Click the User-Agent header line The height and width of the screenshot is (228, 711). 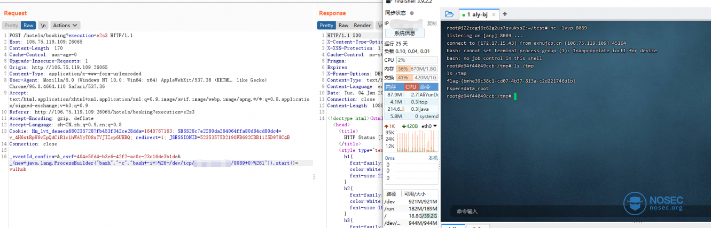point(139,83)
